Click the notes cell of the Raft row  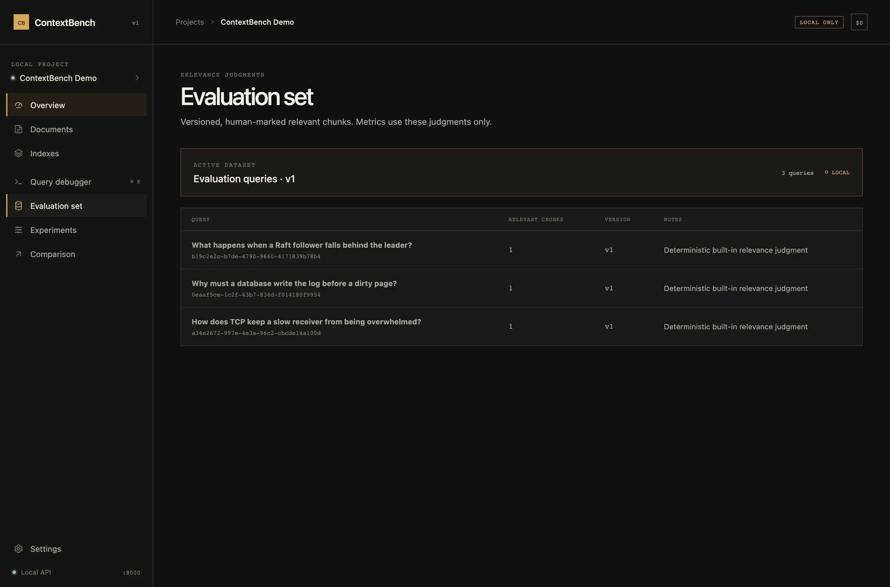tap(736, 250)
